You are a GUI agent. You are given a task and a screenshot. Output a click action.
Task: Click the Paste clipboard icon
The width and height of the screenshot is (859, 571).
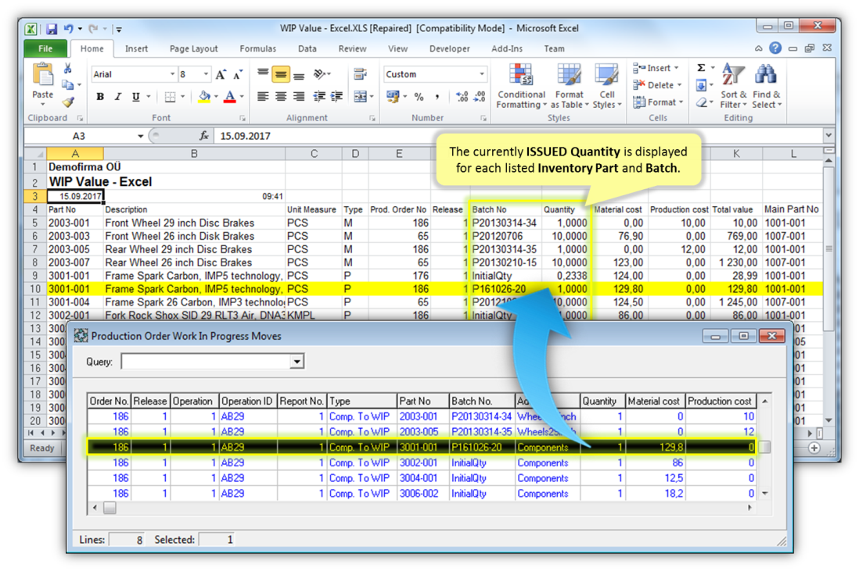point(43,75)
